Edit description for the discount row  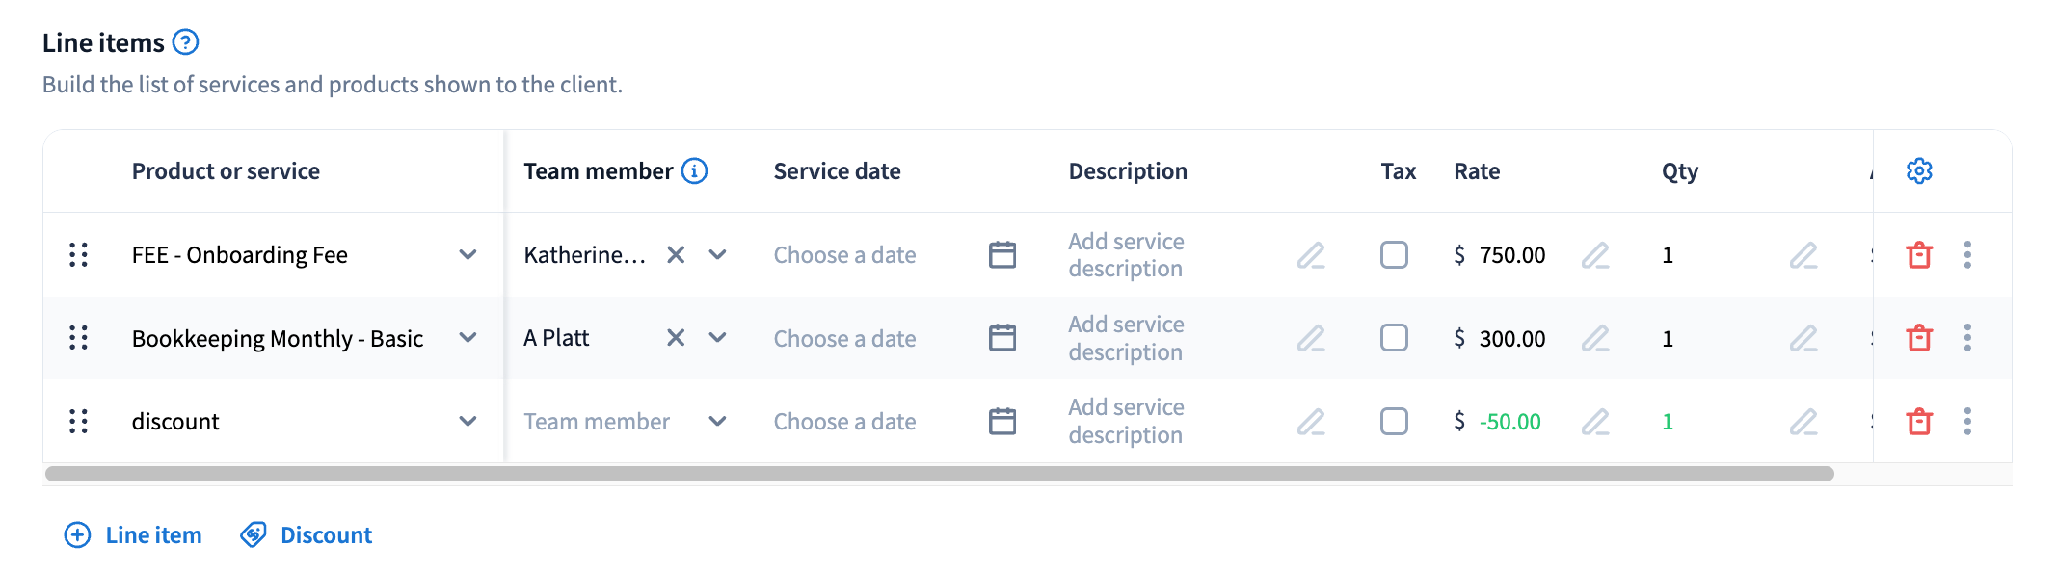1311,422
